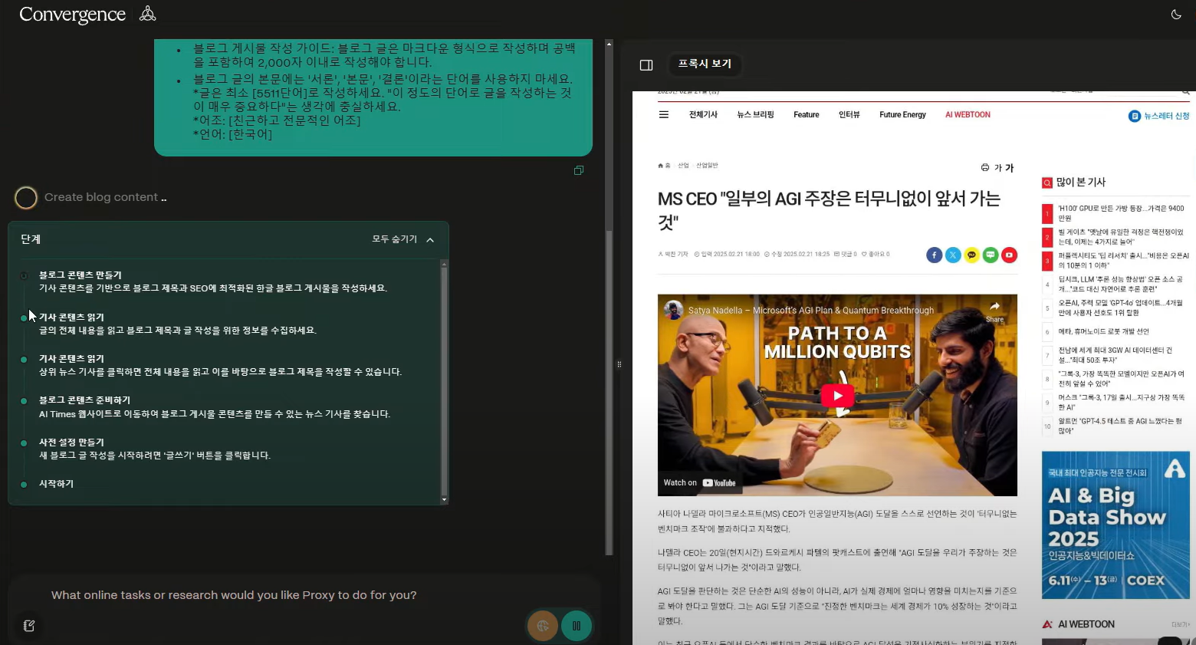
Task: Click the MS CEO article headline
Action: 829,210
